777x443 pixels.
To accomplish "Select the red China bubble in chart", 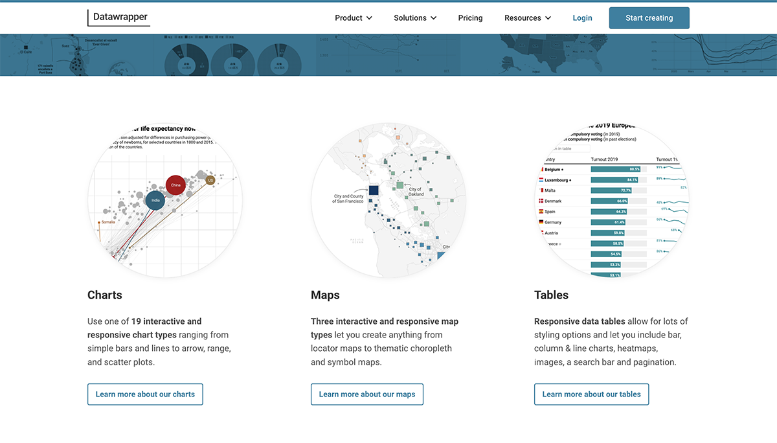I will click(x=175, y=185).
